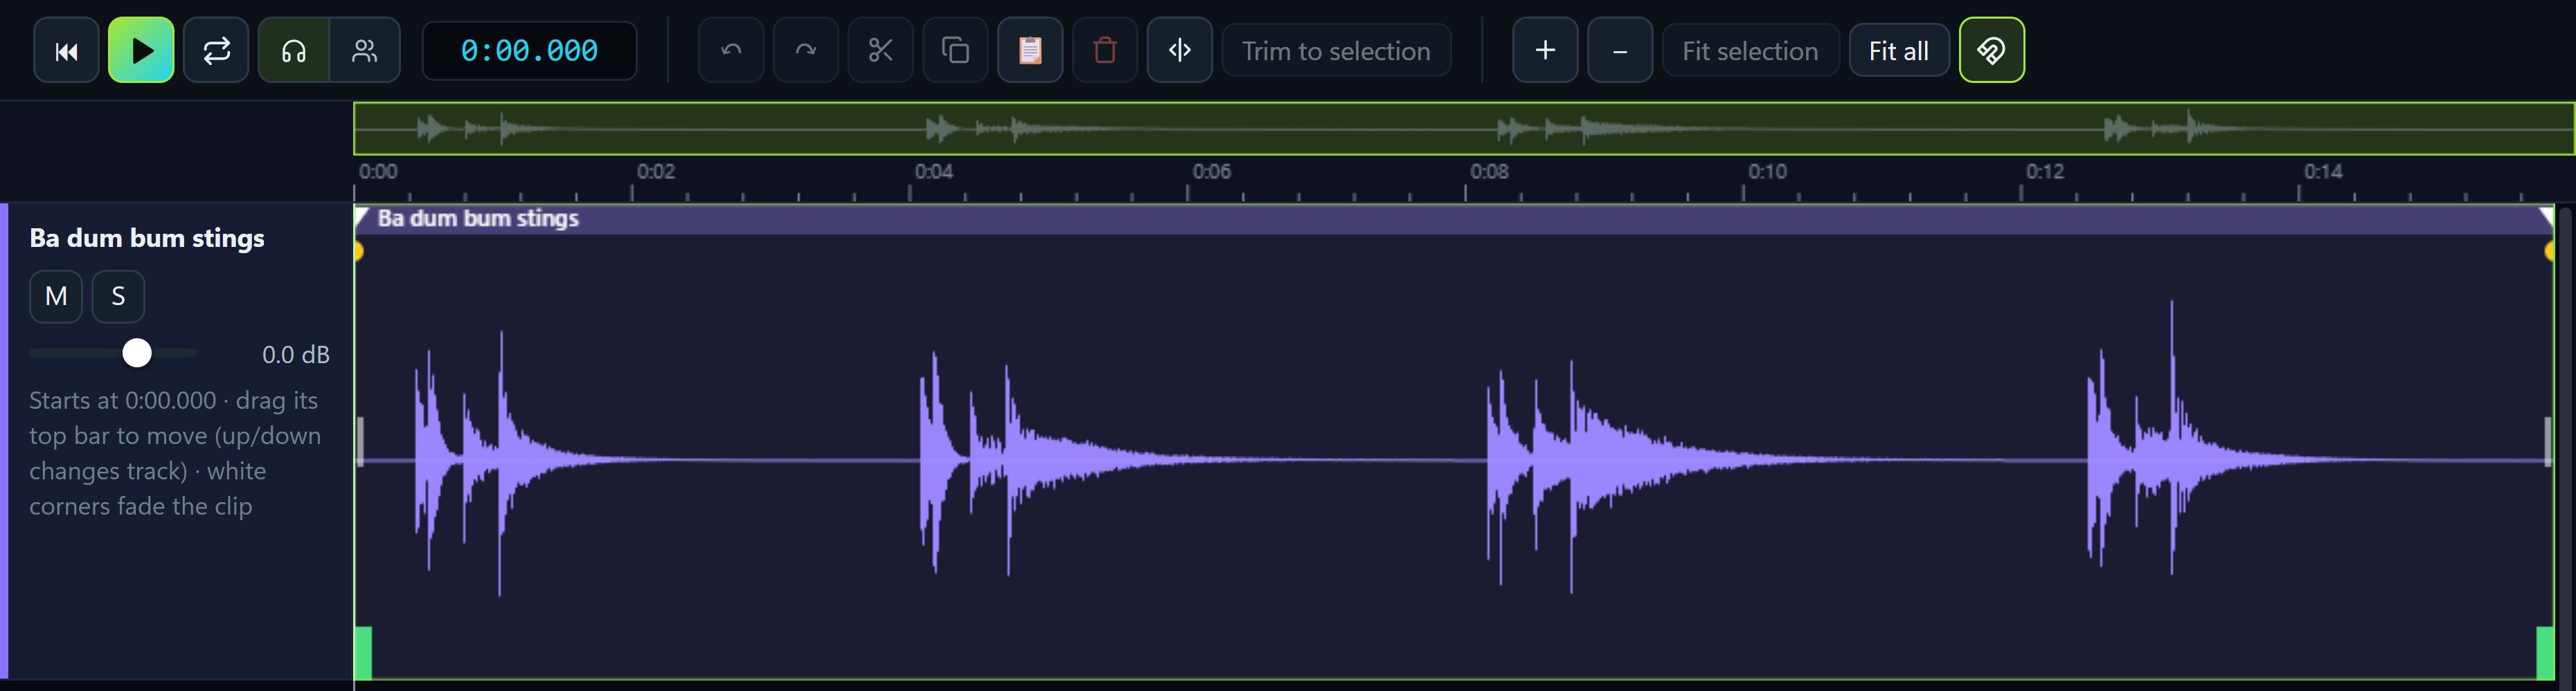2576x691 pixels.
Task: Click the 0:00.000 time display
Action: [x=529, y=50]
